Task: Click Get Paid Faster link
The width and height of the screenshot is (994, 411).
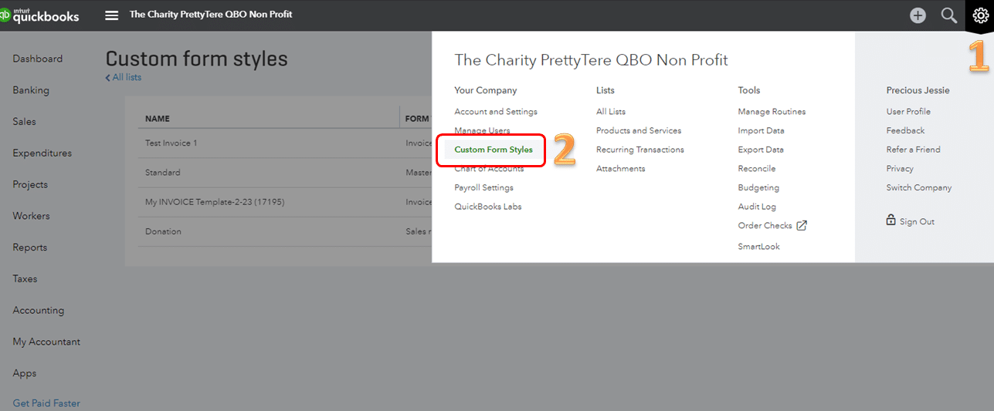Action: click(46, 403)
